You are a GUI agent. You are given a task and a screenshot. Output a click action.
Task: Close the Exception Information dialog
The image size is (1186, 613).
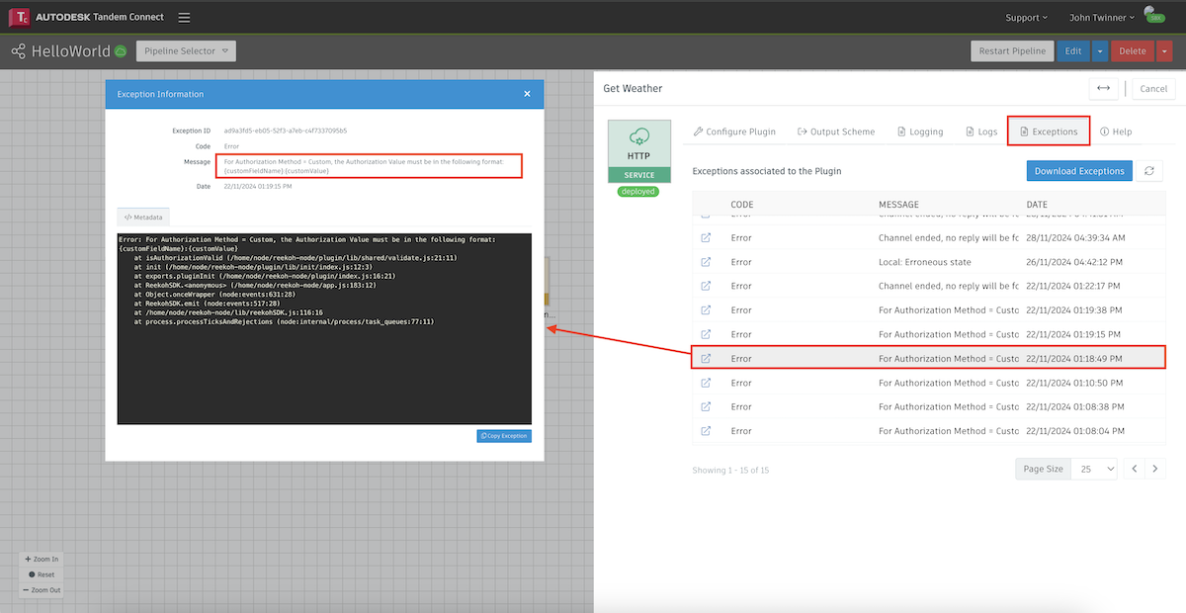click(528, 94)
